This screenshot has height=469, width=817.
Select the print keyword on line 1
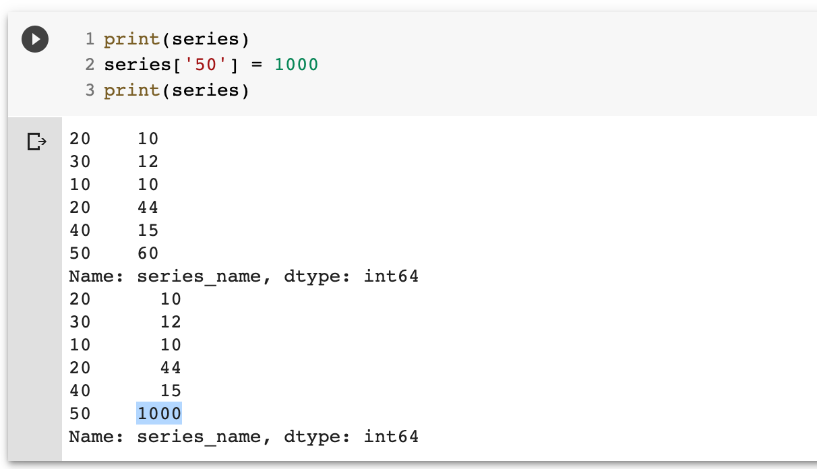tap(132, 39)
